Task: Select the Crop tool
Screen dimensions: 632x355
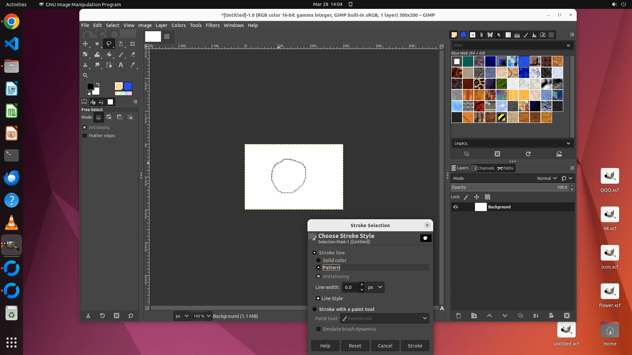Action: [132, 44]
